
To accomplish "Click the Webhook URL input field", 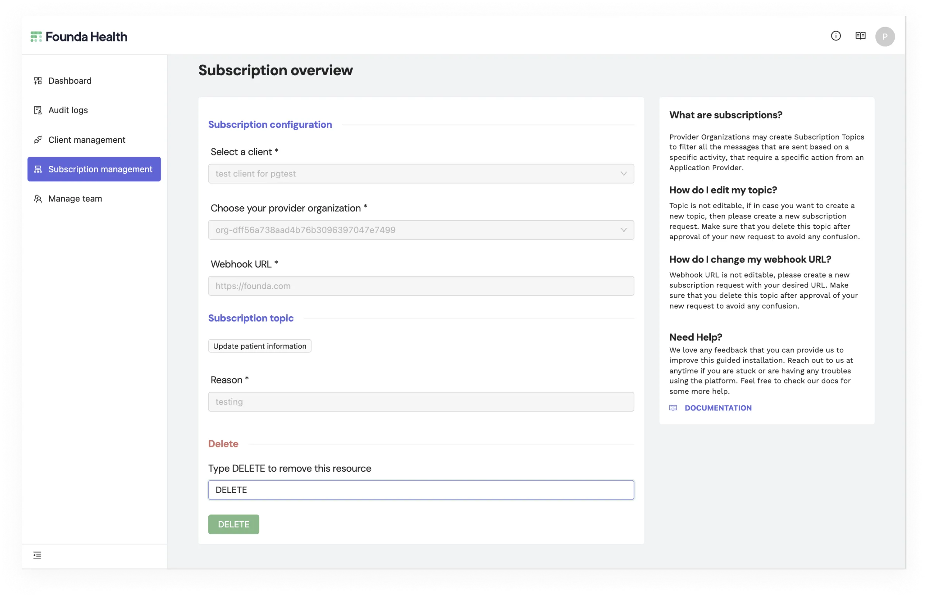I will 421,286.
